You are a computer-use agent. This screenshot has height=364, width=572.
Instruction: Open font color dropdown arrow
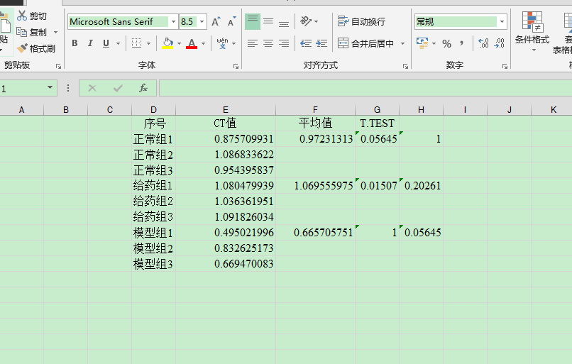[203, 44]
